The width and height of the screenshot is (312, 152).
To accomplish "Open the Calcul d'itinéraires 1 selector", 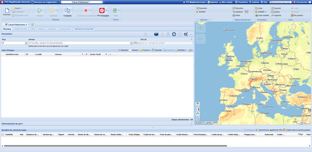I will coord(82,2).
